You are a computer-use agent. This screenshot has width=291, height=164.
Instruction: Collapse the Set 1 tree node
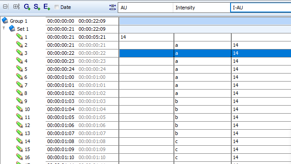point(4,28)
